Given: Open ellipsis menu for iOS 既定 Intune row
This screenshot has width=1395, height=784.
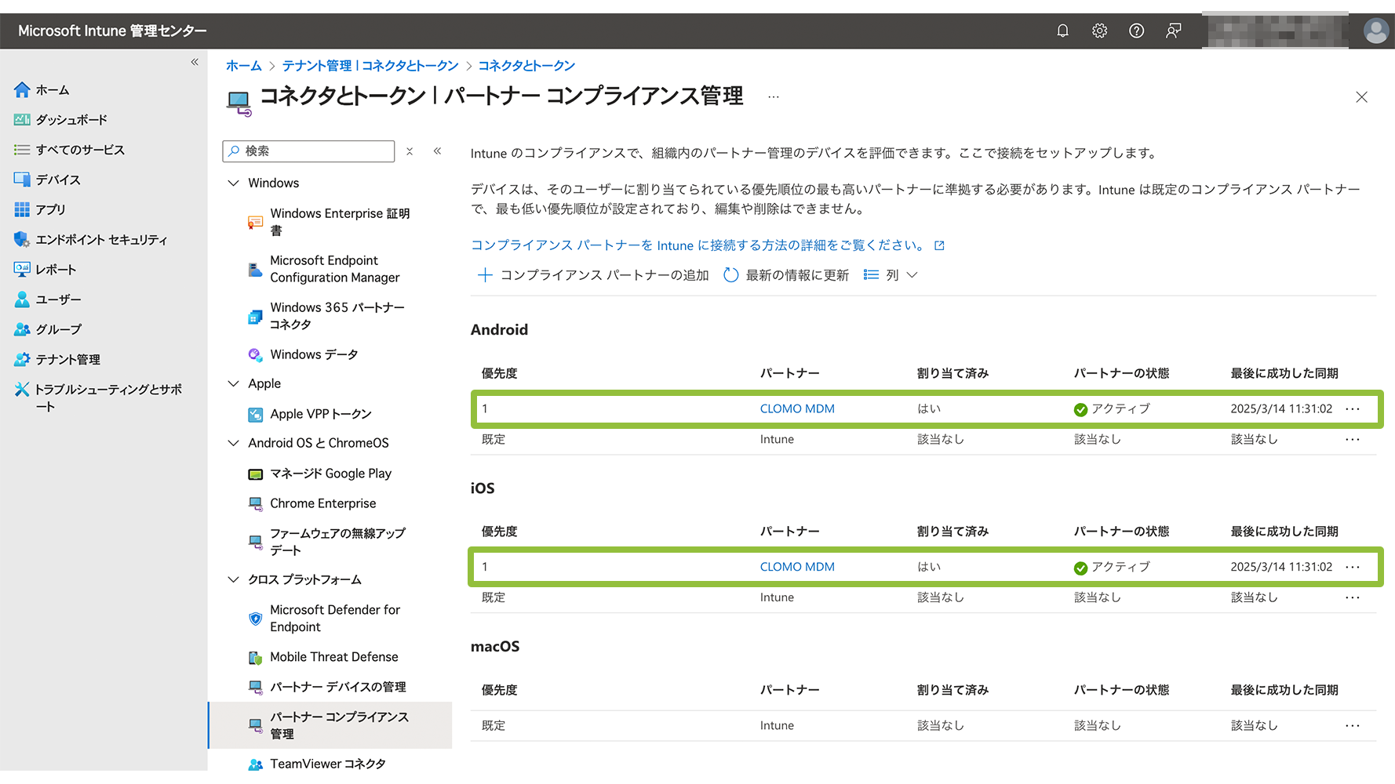Looking at the screenshot, I should pyautogui.click(x=1353, y=597).
